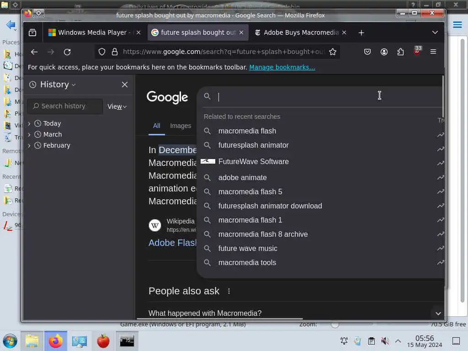Open the file manager taskbar icon
The image size is (468, 351).
(32, 341)
